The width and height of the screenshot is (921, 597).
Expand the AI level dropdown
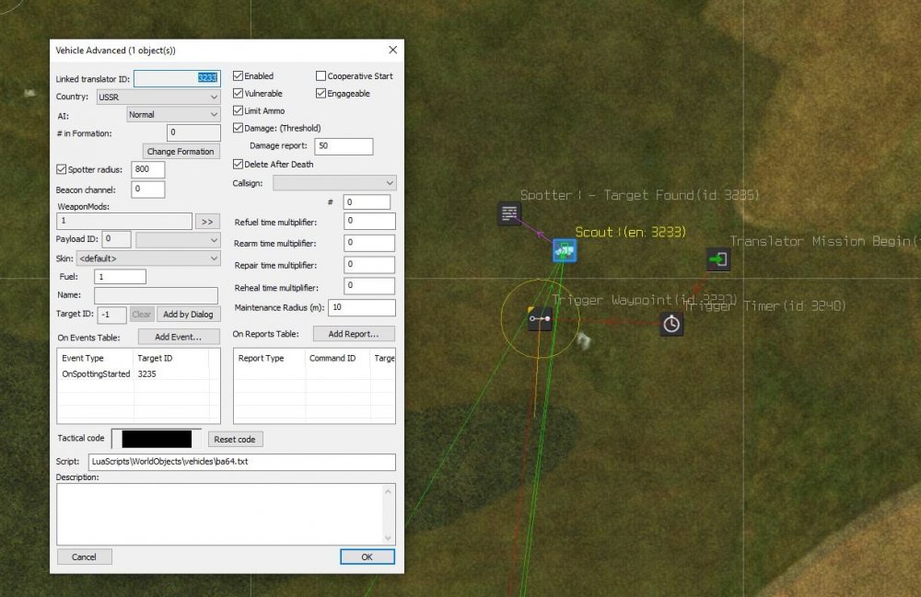(173, 115)
